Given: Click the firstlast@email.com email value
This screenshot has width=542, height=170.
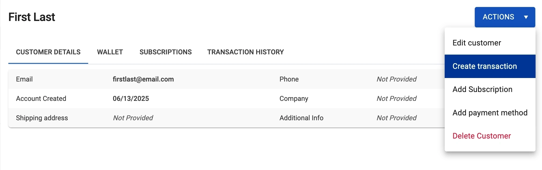Looking at the screenshot, I should point(143,79).
